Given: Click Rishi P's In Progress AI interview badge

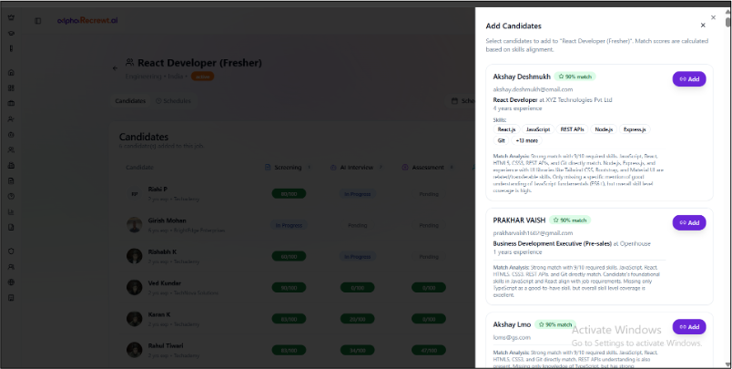Looking at the screenshot, I should (358, 194).
